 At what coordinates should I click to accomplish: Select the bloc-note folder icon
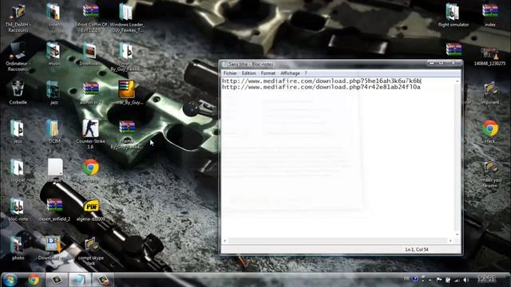18,209
